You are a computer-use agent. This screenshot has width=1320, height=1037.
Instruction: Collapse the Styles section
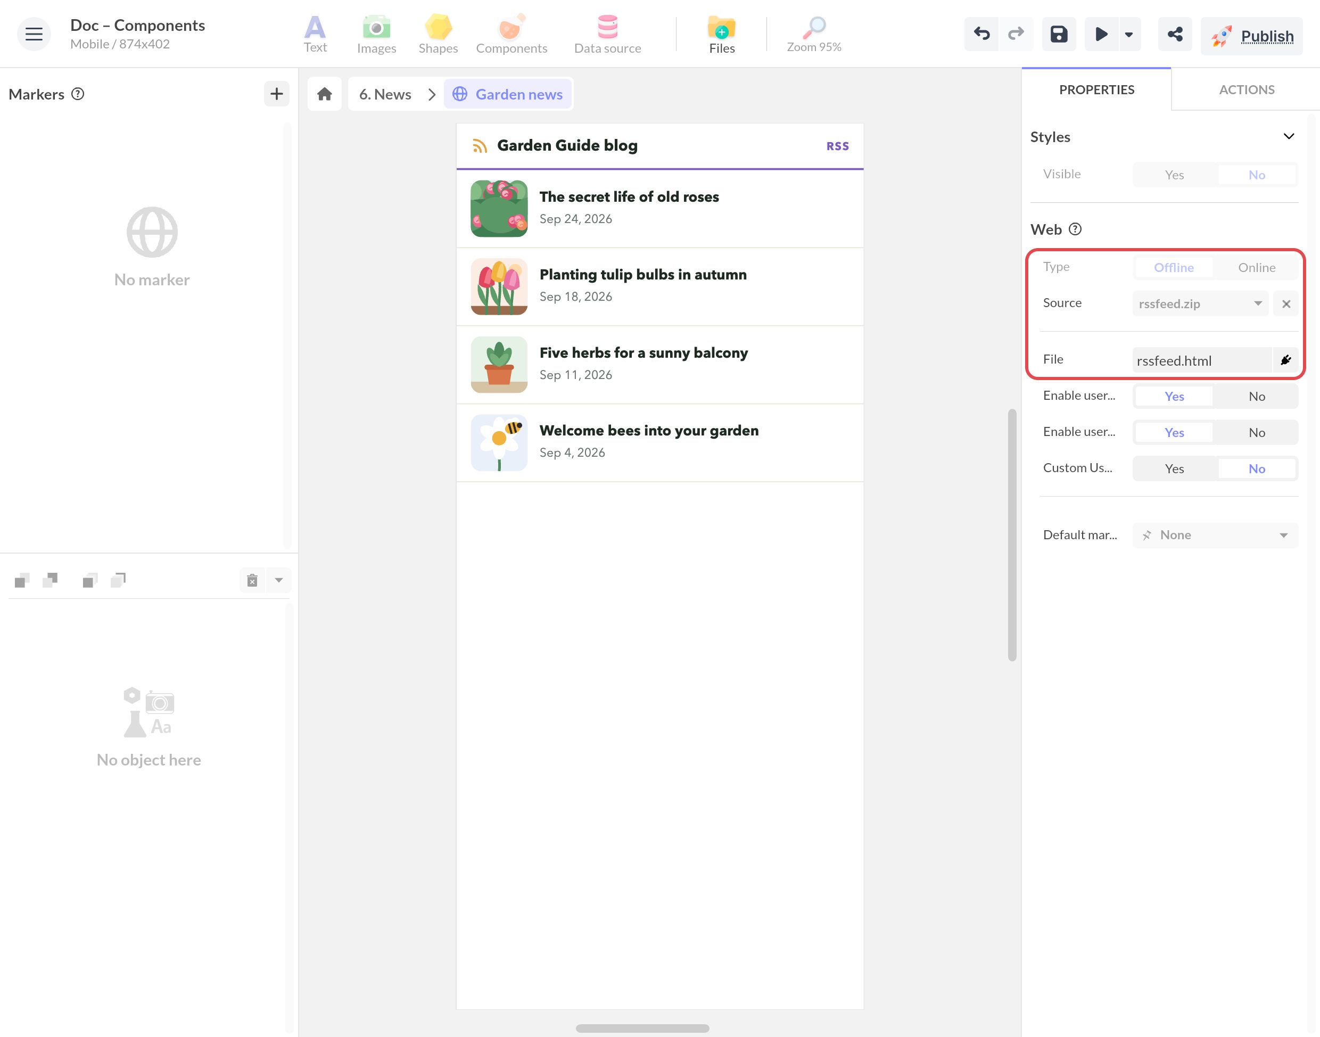[1289, 137]
